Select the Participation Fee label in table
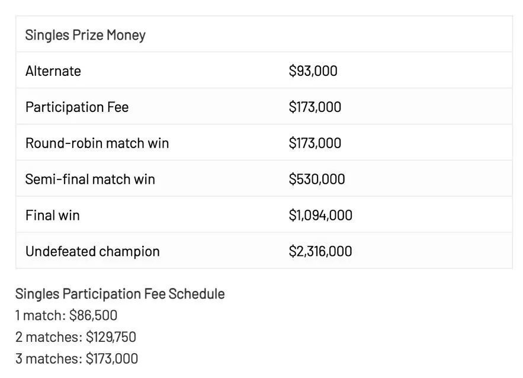This screenshot has height=378, width=523. (77, 107)
